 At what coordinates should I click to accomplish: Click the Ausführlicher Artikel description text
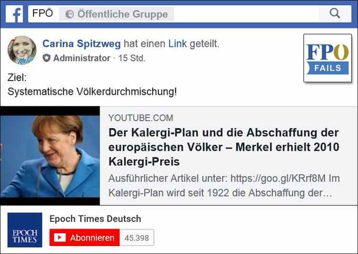(x=224, y=185)
